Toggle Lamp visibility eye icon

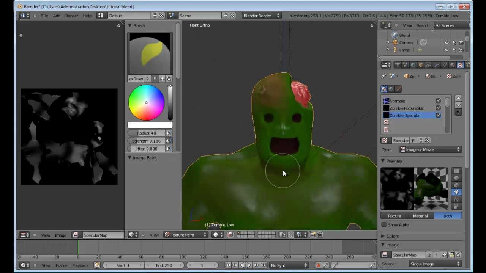tap(447, 50)
